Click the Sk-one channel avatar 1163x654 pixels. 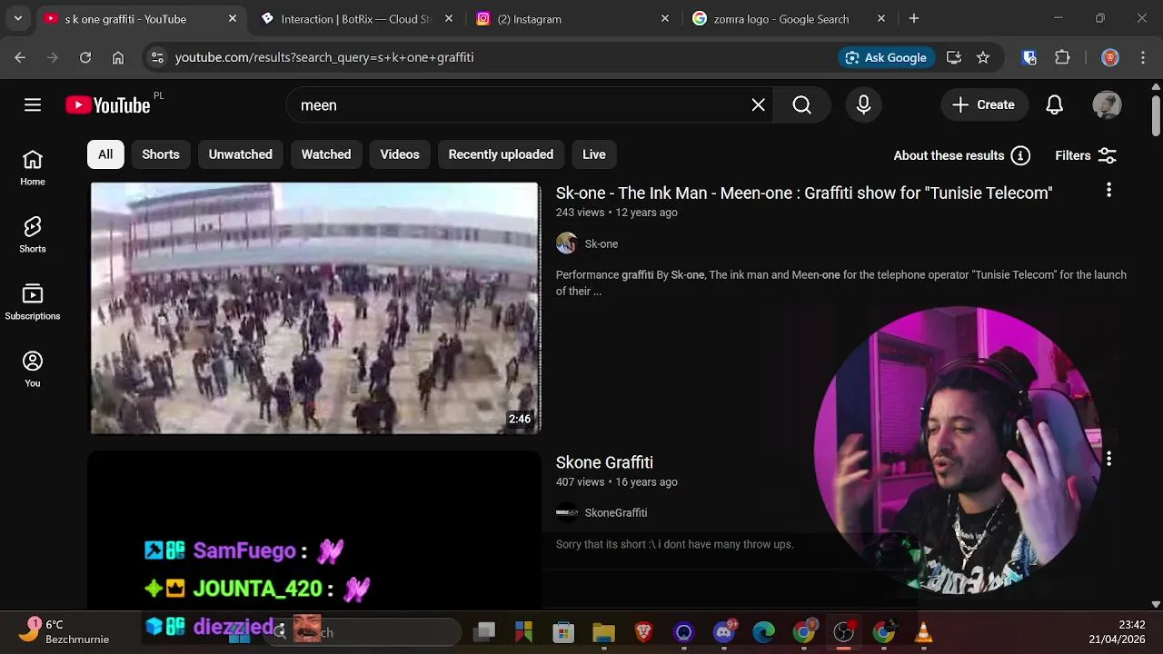point(566,243)
